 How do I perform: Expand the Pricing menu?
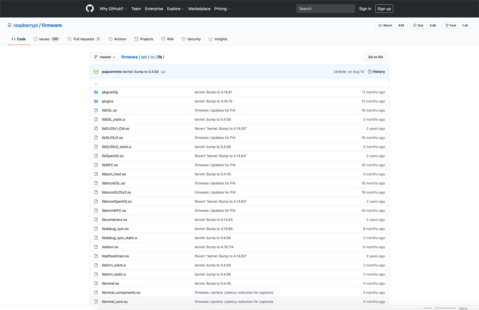pyautogui.click(x=222, y=9)
